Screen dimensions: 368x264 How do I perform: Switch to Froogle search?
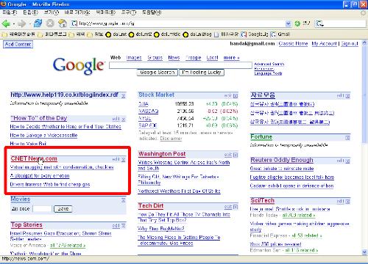point(194,58)
